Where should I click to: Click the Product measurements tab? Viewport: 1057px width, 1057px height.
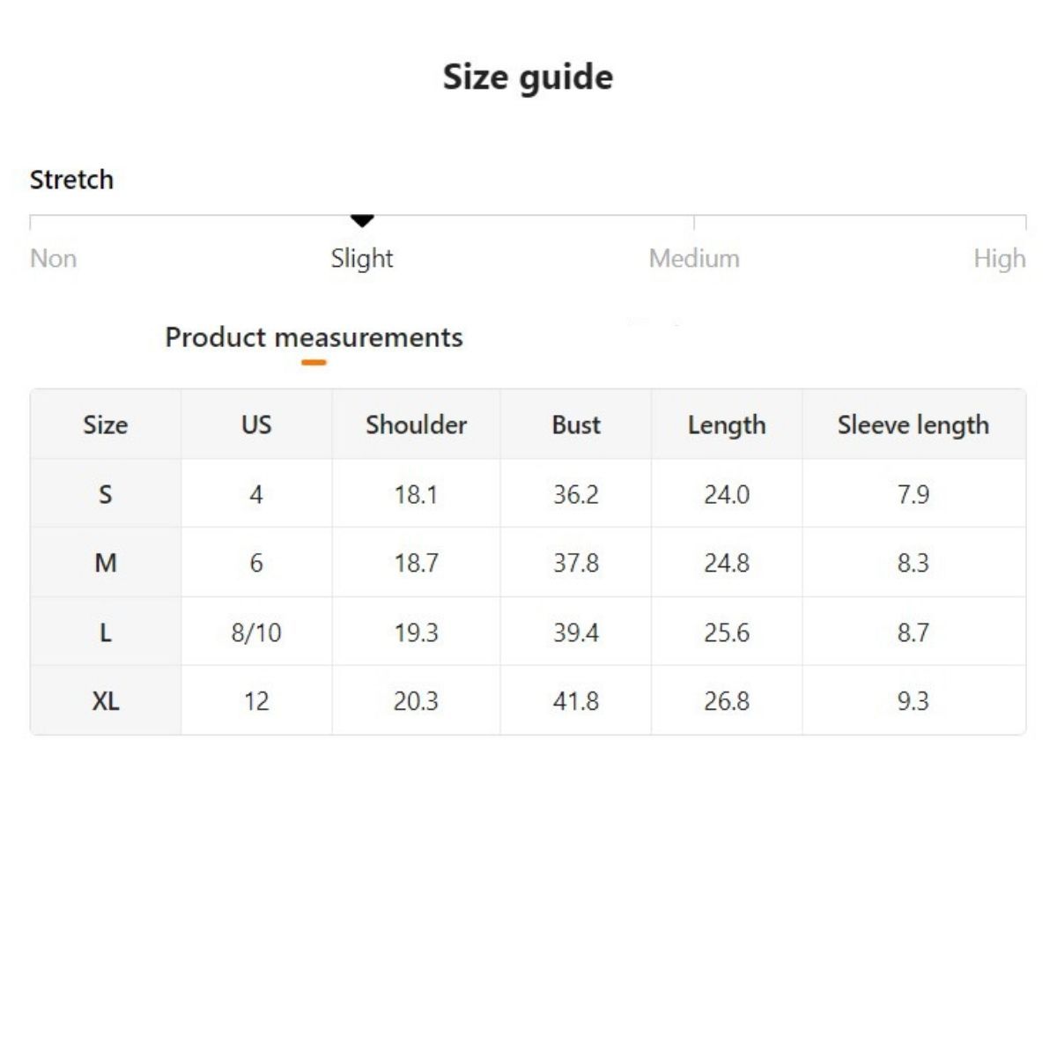pyautogui.click(x=314, y=337)
